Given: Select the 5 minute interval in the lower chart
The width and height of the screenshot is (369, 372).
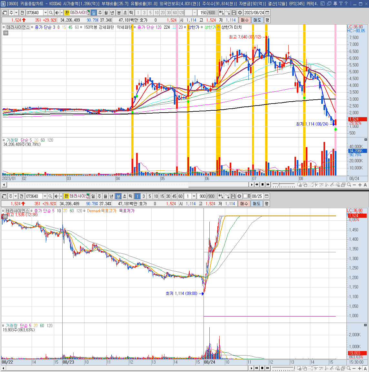Looking at the screenshot, I should tap(150, 196).
